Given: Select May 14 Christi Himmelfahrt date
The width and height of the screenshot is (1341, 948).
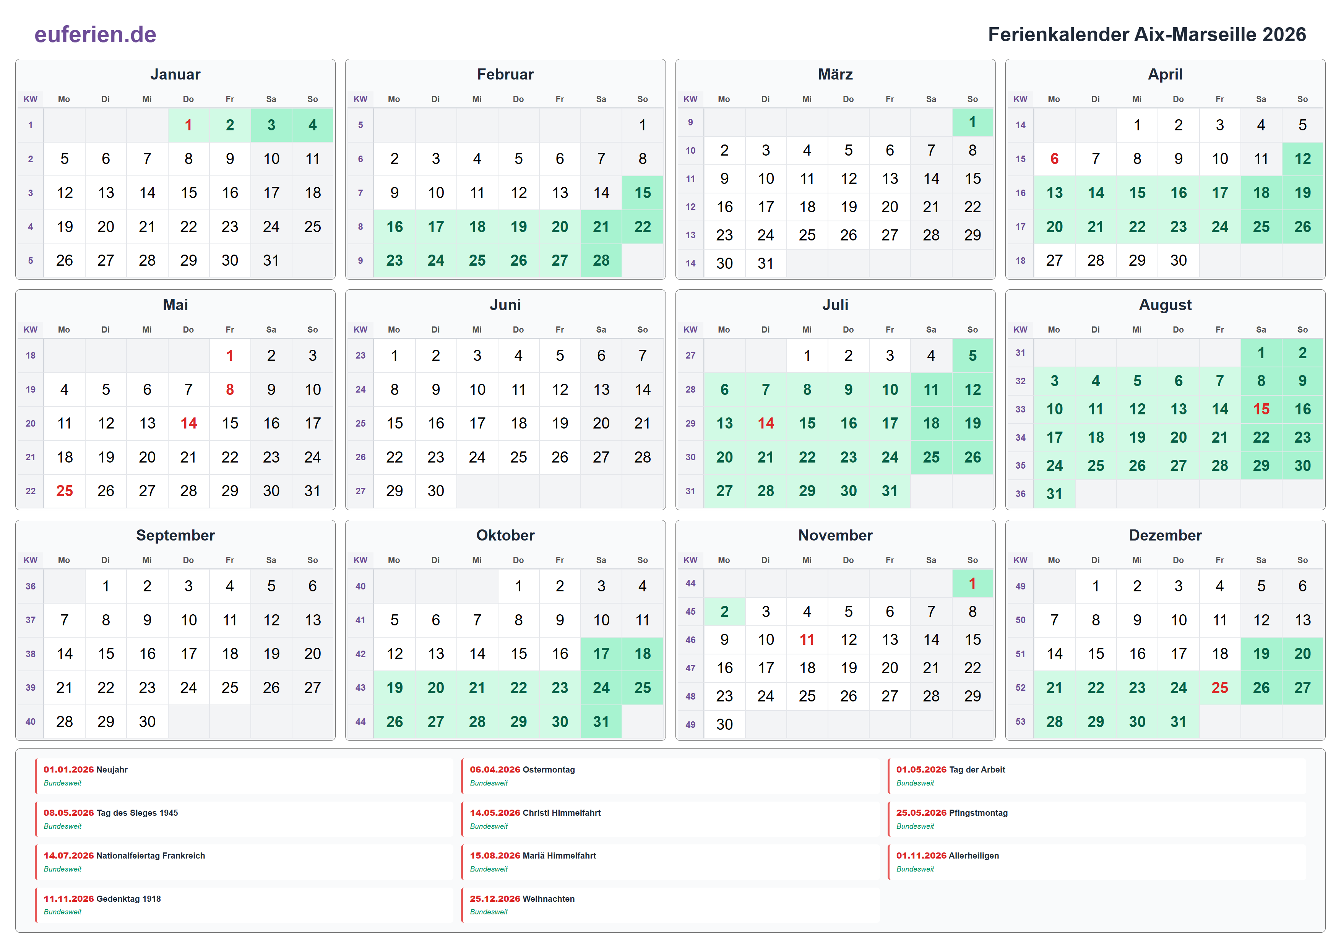Looking at the screenshot, I should click(188, 424).
